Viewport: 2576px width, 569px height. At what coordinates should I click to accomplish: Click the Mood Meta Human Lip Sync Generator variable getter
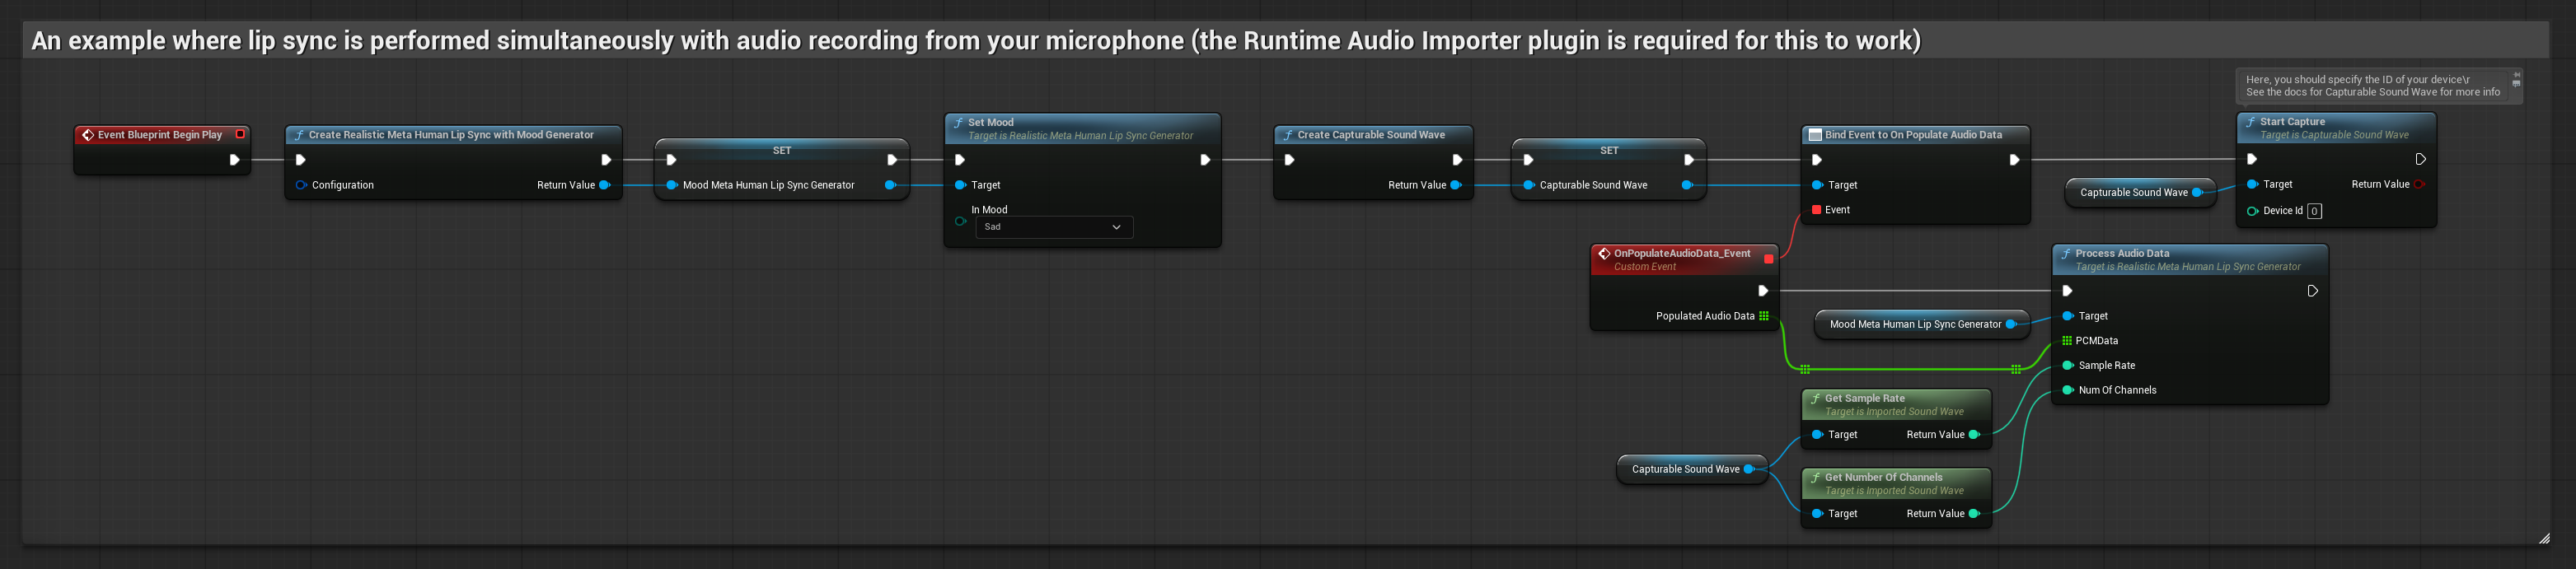pyautogui.click(x=1915, y=324)
